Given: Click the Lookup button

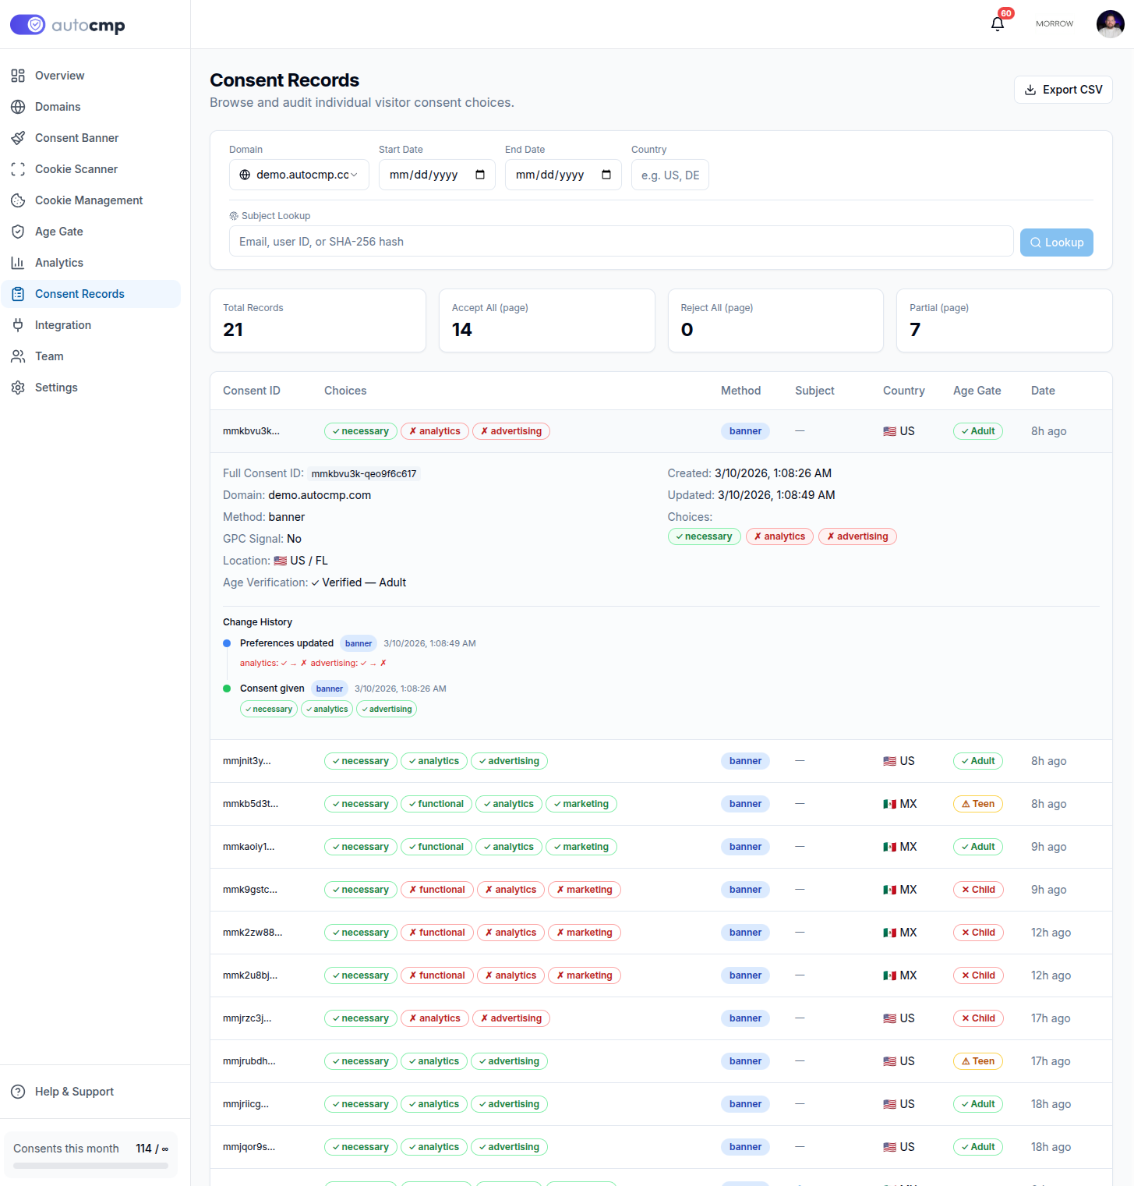Looking at the screenshot, I should 1057,243.
